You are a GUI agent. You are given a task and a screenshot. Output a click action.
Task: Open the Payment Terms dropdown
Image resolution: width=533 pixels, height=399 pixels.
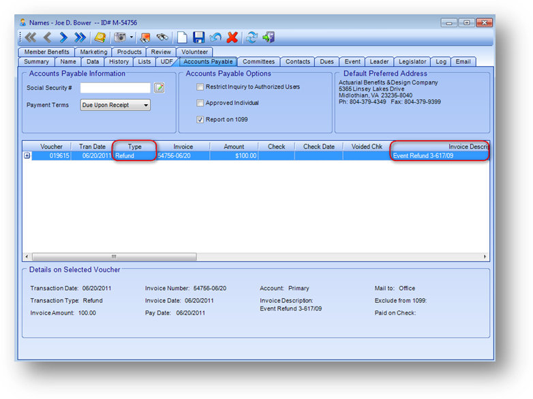115,105
